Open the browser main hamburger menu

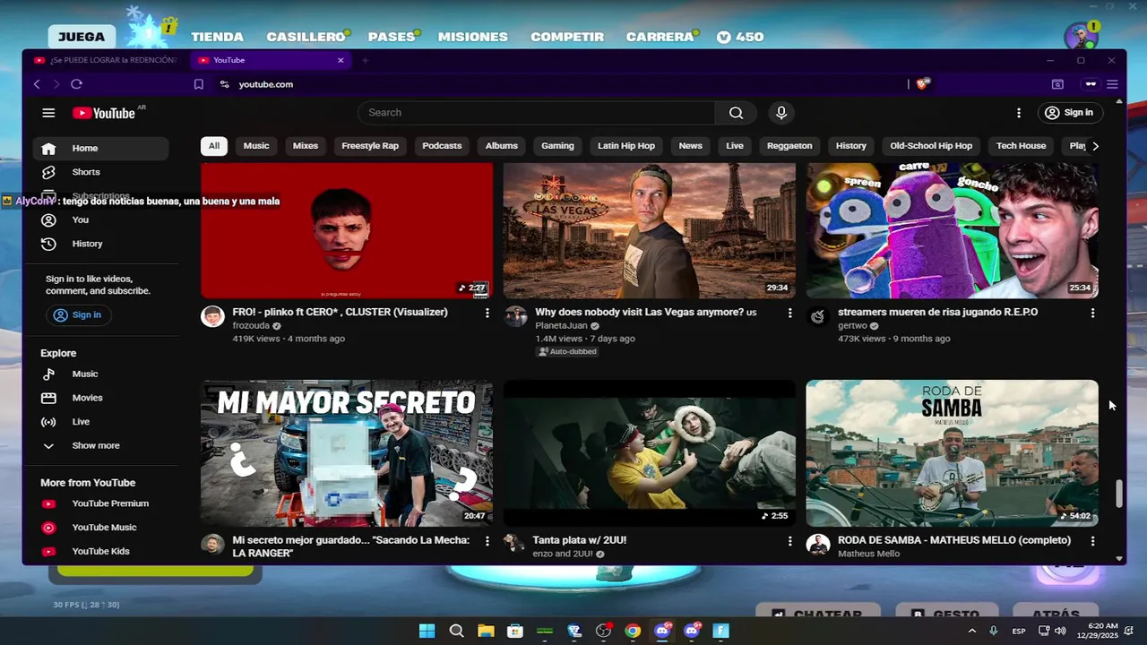(1112, 84)
